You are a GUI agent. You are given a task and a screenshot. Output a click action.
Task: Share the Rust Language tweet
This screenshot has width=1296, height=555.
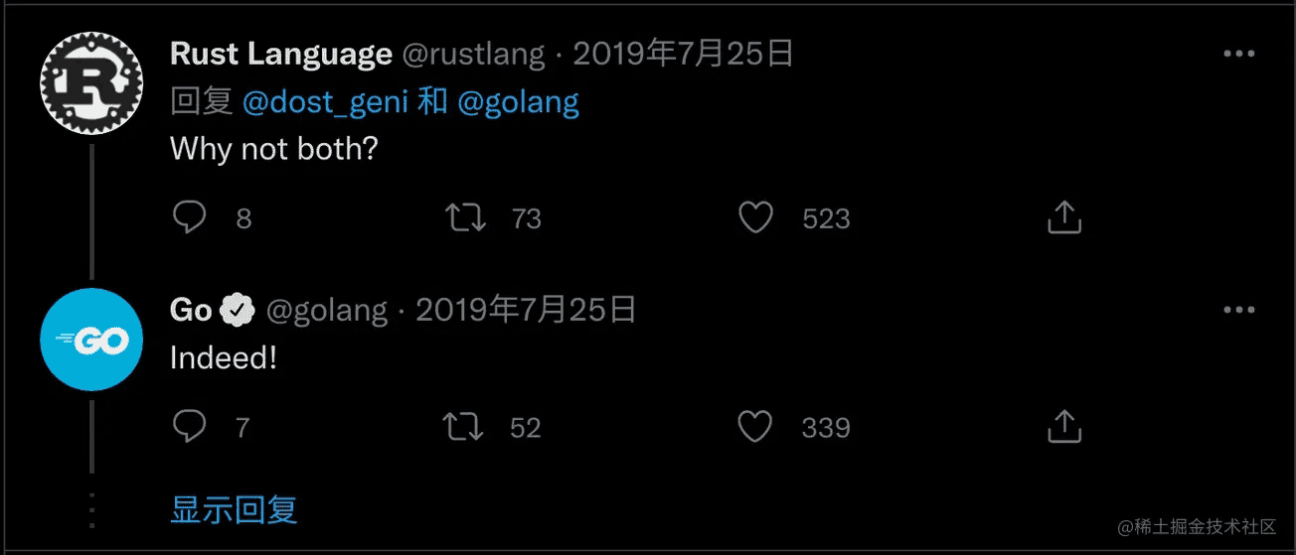click(x=1063, y=217)
